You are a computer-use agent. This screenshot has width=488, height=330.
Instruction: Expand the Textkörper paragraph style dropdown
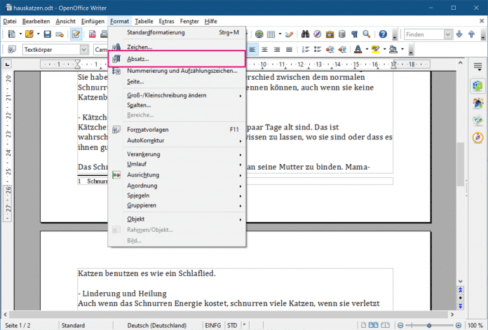[x=84, y=50]
